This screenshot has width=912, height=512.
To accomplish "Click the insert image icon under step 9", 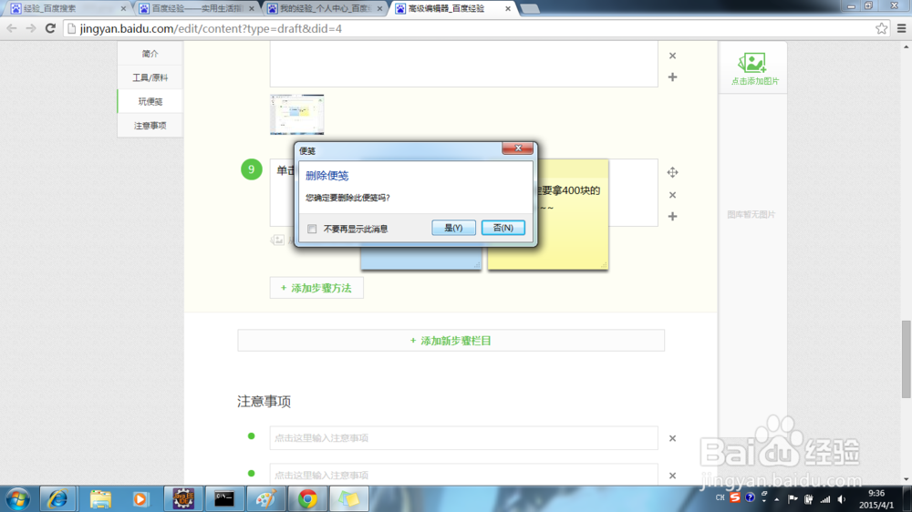I will click(277, 240).
